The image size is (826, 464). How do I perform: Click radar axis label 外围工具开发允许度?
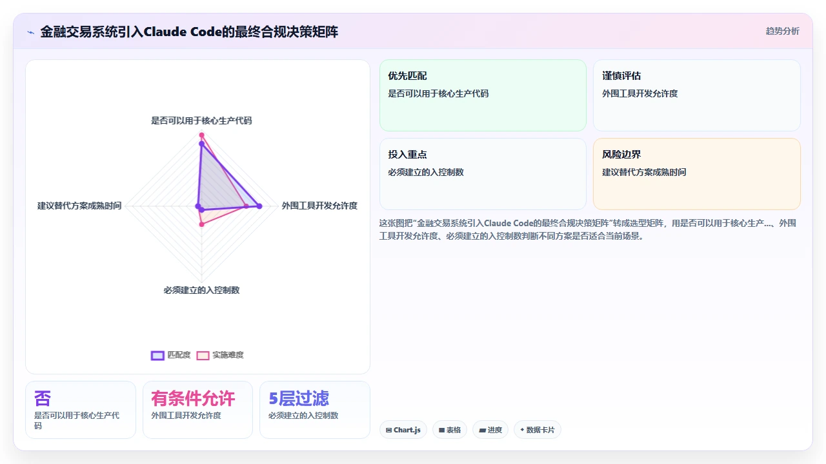tap(319, 206)
